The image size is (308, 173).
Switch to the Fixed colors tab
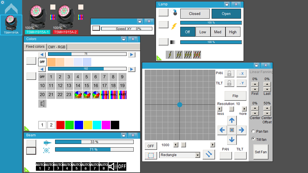pos(35,47)
